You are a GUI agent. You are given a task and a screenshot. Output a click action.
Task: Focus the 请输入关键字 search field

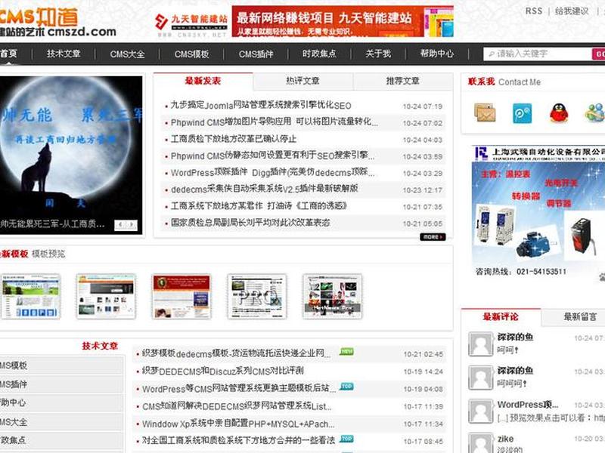[x=538, y=54]
